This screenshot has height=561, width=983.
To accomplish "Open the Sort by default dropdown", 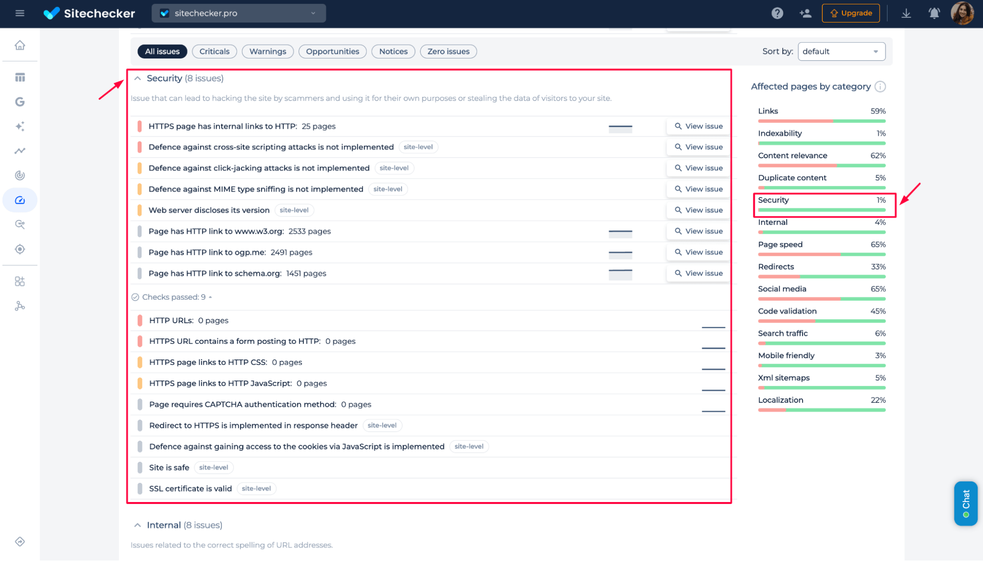I will pyautogui.click(x=841, y=51).
